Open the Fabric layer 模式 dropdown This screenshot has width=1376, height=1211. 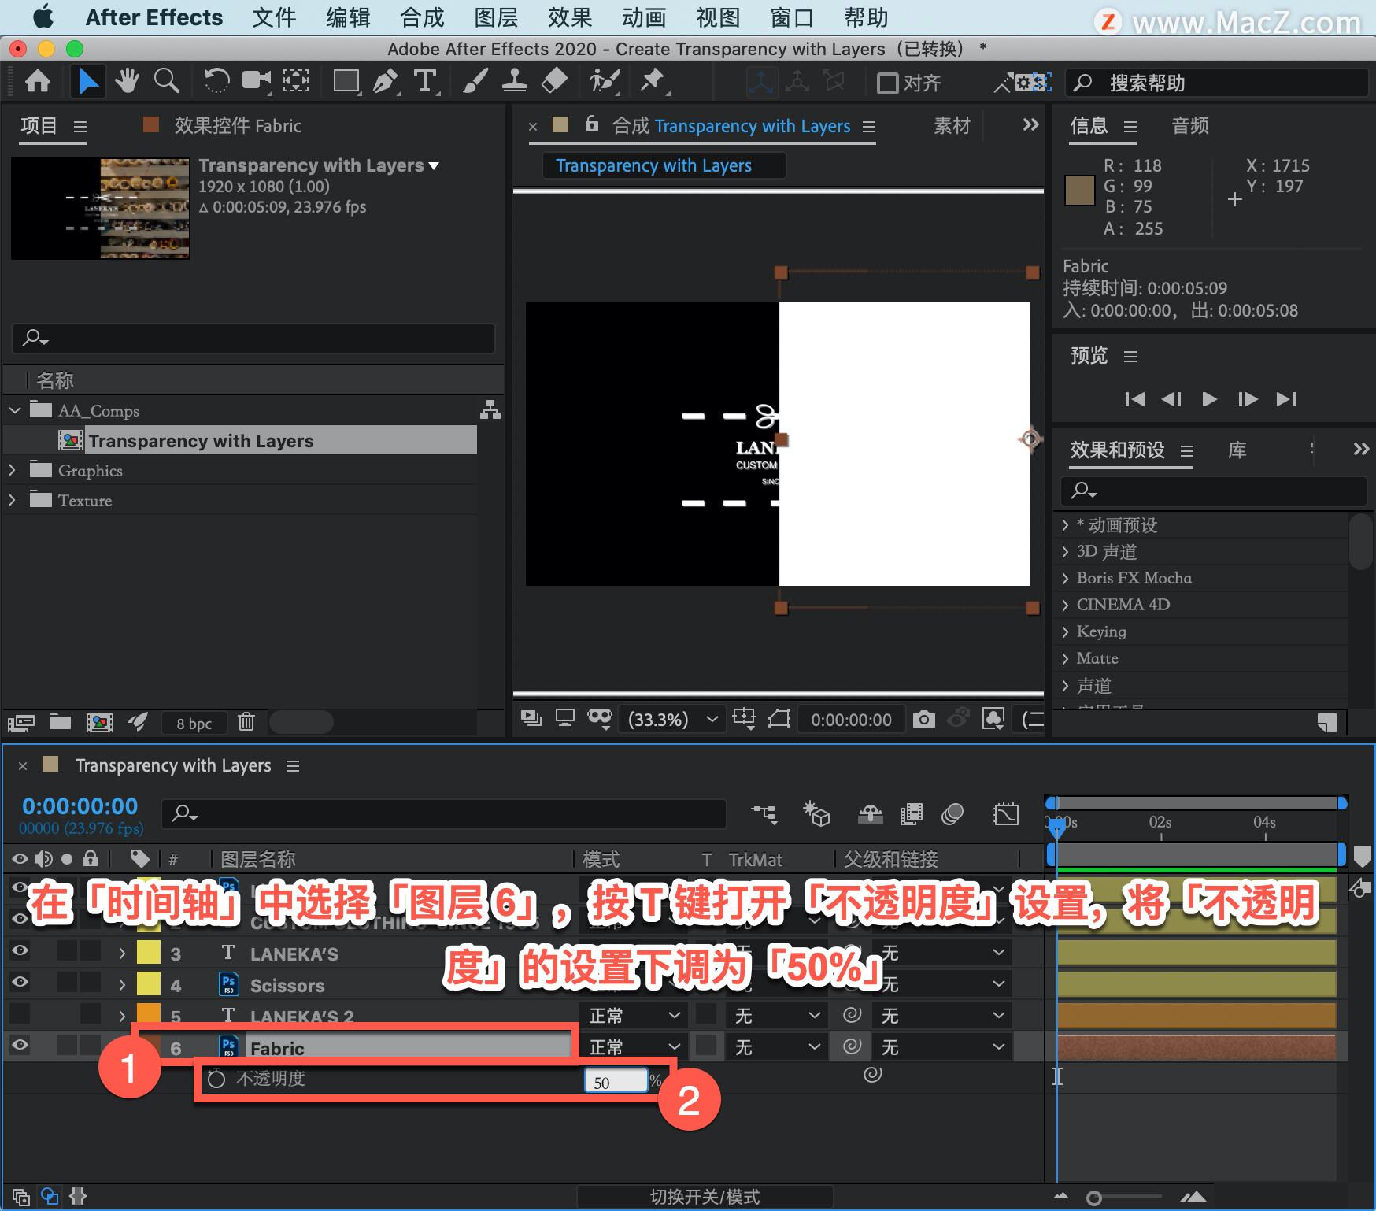click(634, 1047)
